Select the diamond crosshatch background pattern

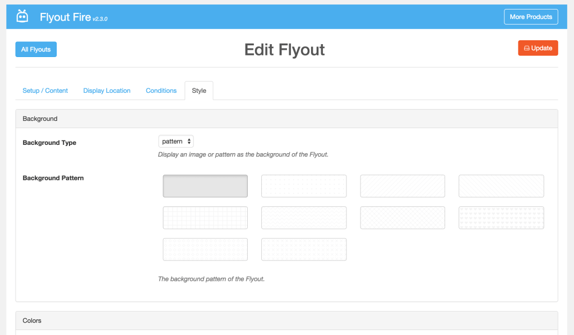coord(402,218)
